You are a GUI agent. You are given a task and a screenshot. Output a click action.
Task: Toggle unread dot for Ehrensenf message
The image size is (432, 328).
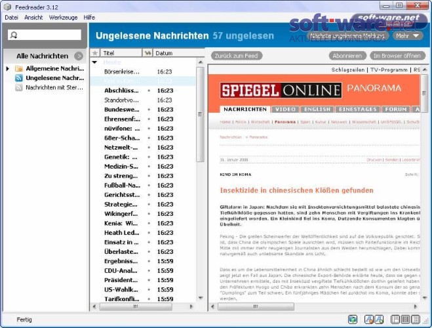pyautogui.click(x=149, y=119)
